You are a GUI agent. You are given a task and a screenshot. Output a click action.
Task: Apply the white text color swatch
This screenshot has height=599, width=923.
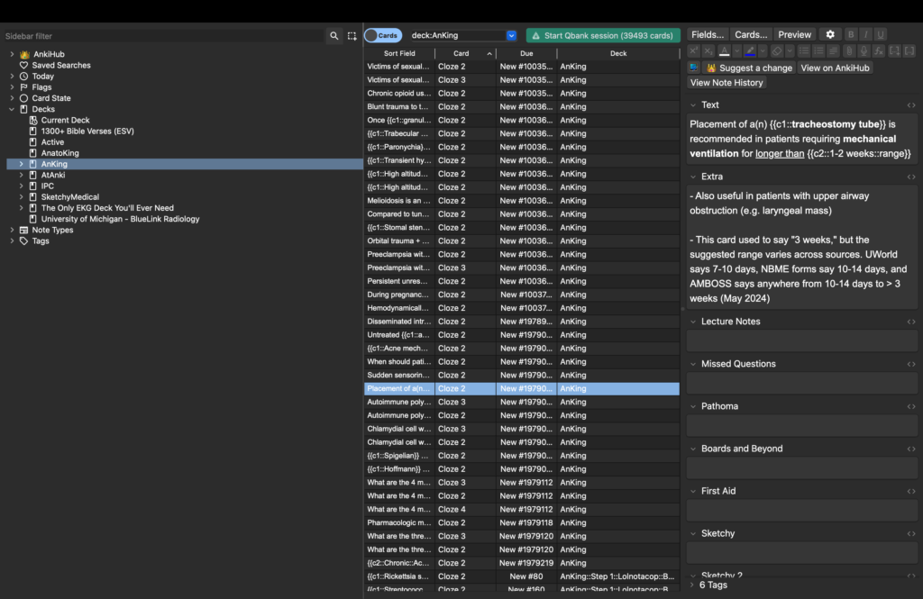point(725,51)
